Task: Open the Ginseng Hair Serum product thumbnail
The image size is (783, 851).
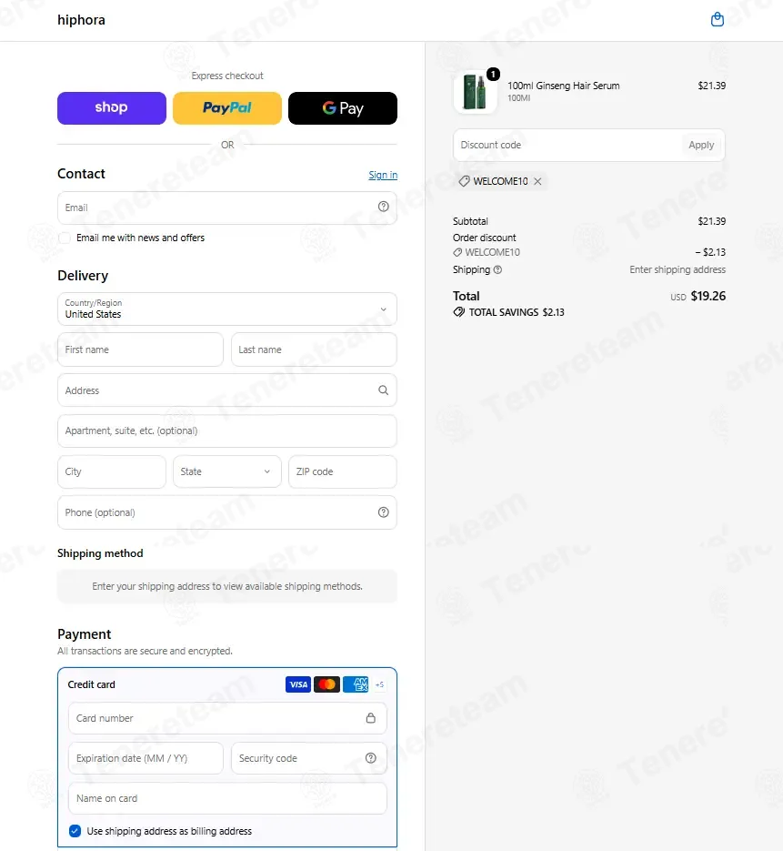Action: (475, 92)
